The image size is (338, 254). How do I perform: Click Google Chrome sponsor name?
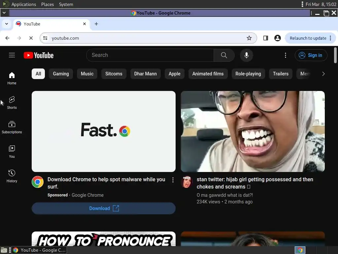(87, 195)
